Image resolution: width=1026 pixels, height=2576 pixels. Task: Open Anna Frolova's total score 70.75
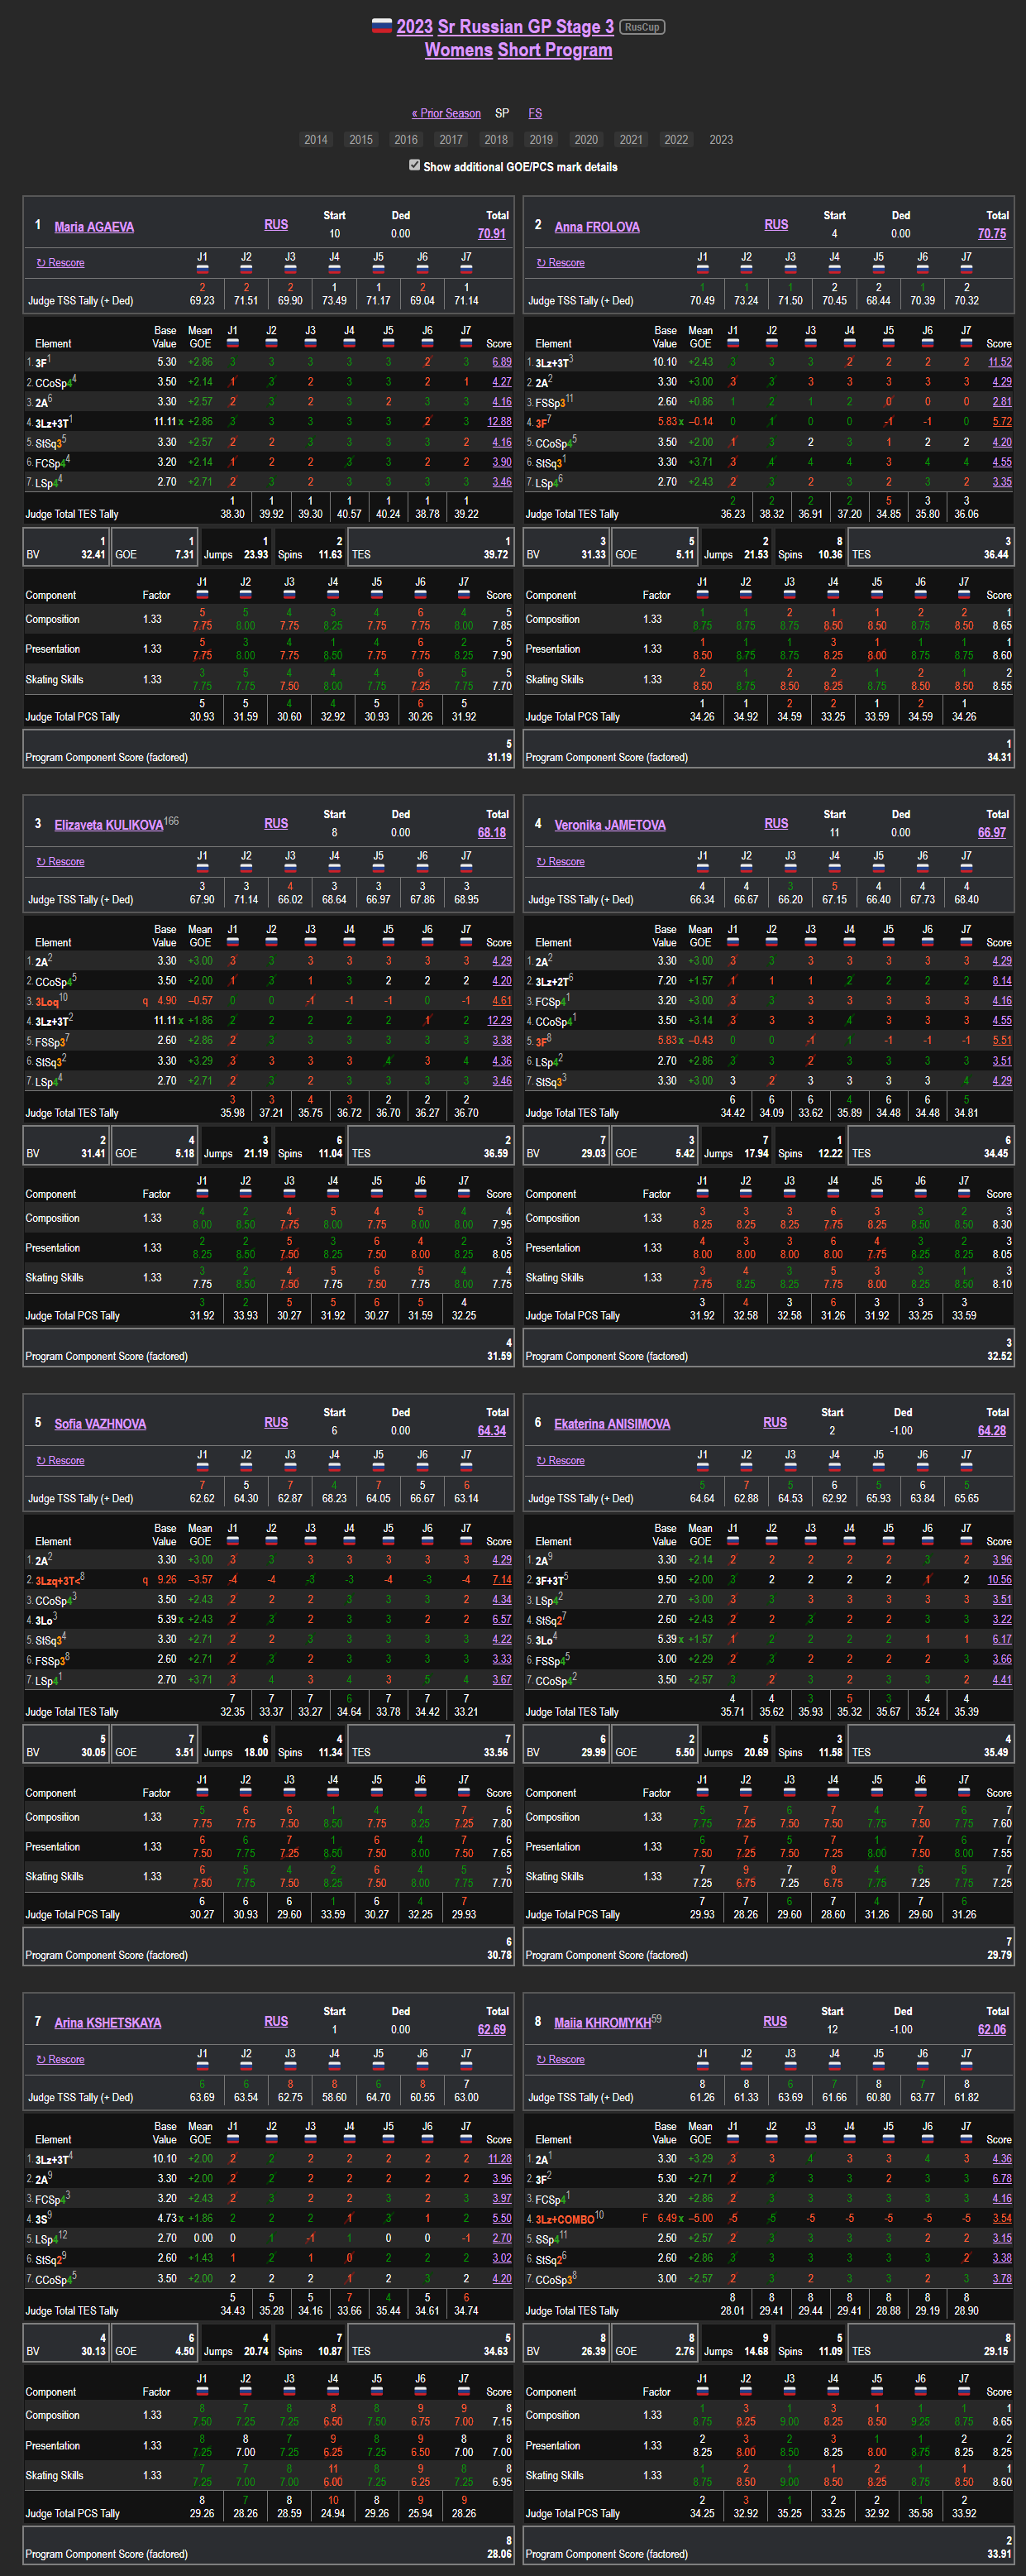[x=991, y=234]
